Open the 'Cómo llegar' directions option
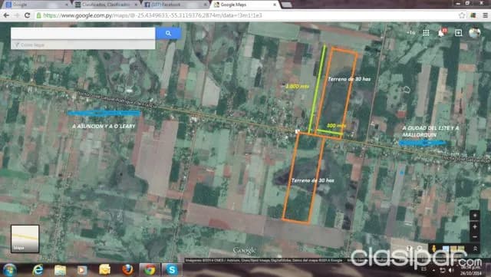The height and width of the screenshot is (277, 491). [30, 45]
